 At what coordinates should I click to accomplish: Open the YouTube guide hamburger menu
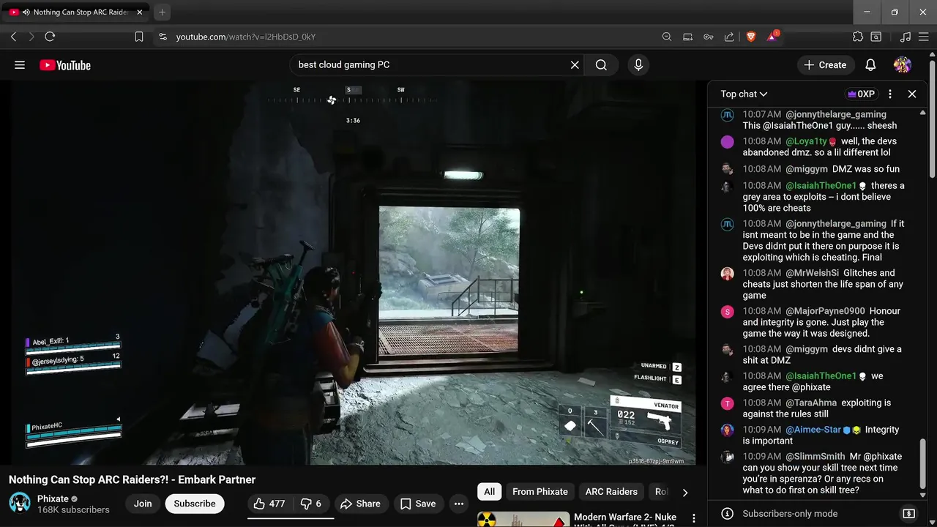point(20,65)
